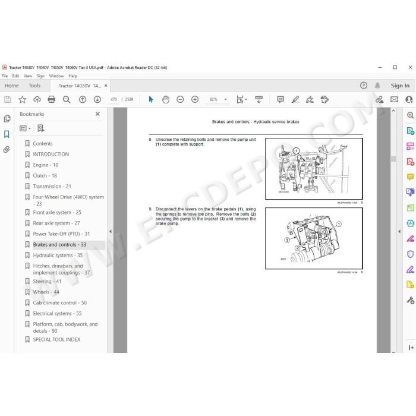
Task: Open Steering - 41 bookmark
Action: (x=47, y=281)
